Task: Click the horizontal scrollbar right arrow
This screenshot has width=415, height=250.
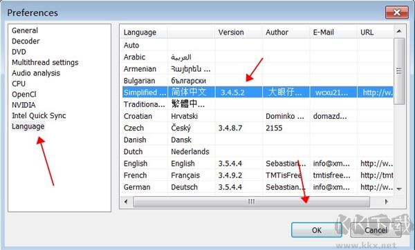Action: 386,202
